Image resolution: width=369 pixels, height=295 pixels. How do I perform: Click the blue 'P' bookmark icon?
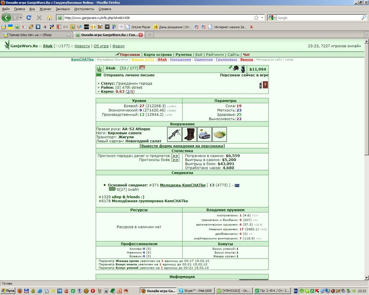point(114,27)
